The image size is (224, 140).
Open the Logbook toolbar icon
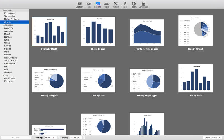click(80, 4)
